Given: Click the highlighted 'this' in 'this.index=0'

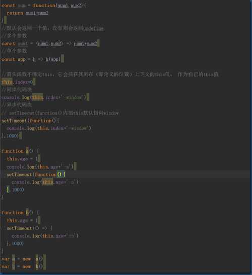Looking at the screenshot, I should pos(7,82).
